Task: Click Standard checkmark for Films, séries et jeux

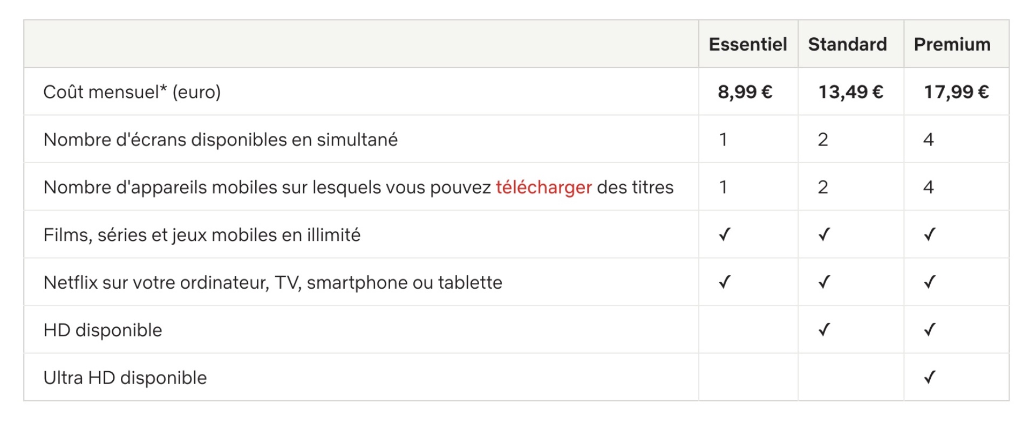Action: (x=824, y=234)
